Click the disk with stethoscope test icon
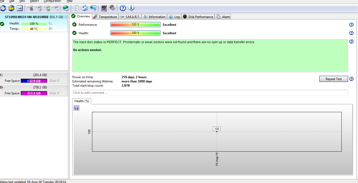 pos(31,8)
